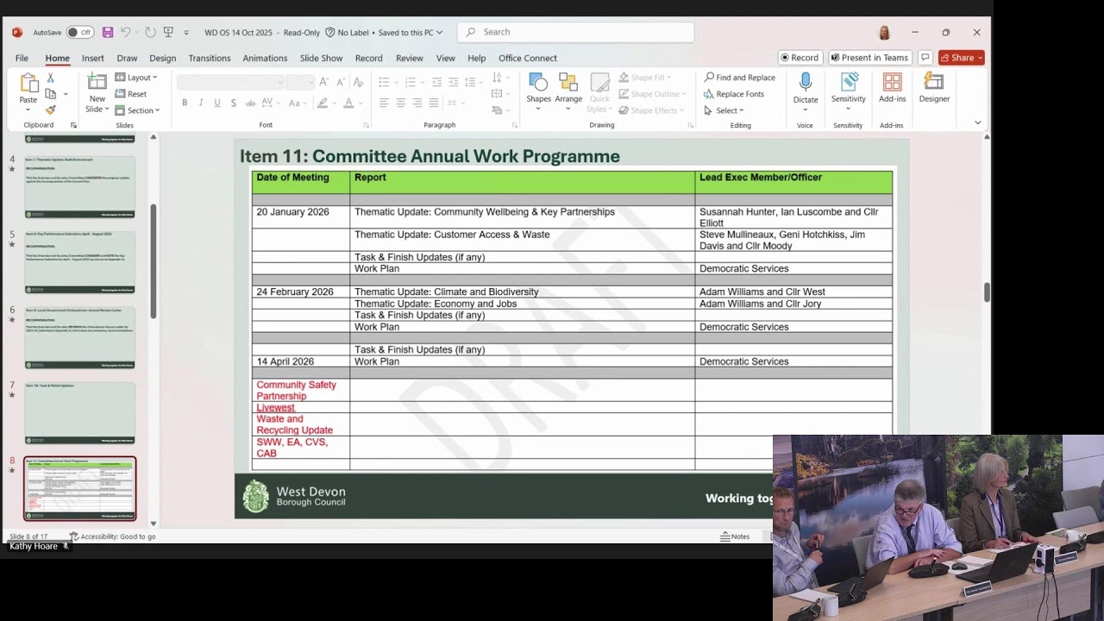Select slide 5 thumbnail
1104x621 pixels.
pyautogui.click(x=80, y=262)
